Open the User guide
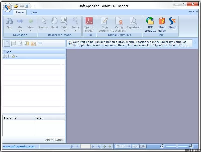 point(162,25)
